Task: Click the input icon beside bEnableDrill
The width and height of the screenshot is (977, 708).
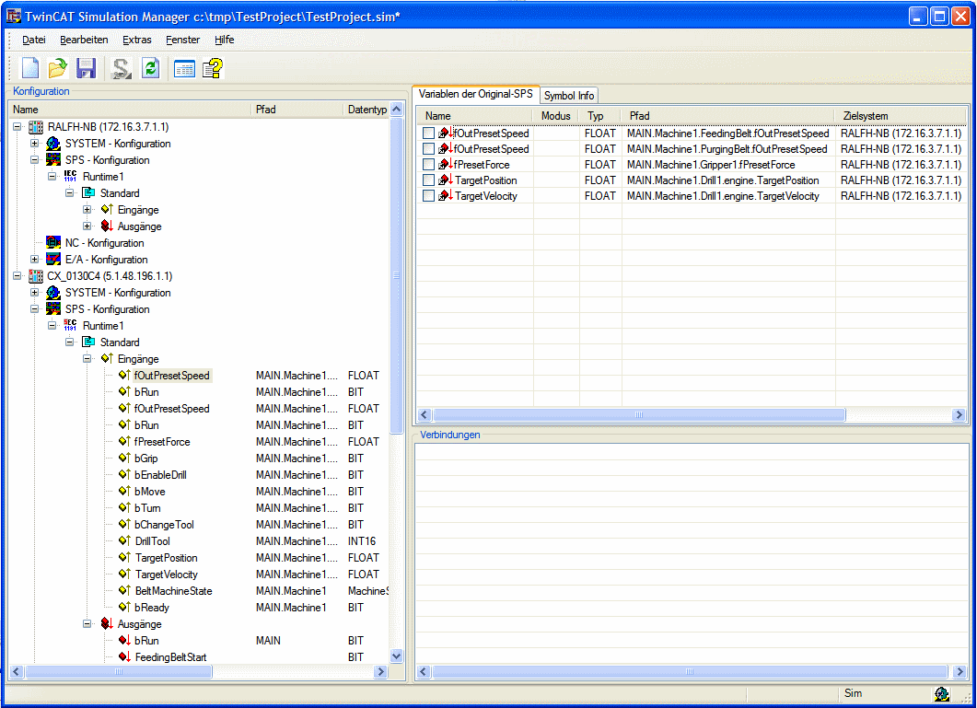Action: pos(124,474)
